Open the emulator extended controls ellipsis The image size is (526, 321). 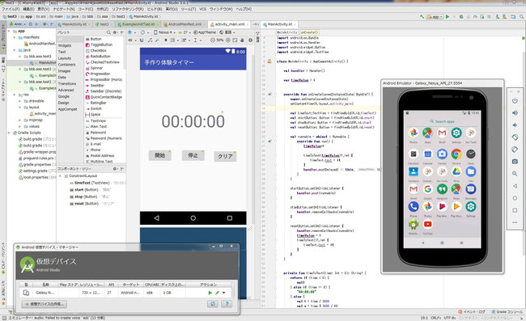(x=515, y=222)
